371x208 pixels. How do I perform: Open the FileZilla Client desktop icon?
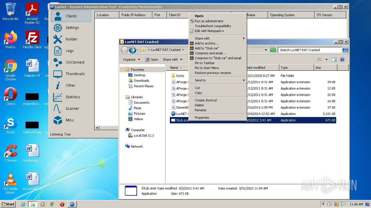32,40
